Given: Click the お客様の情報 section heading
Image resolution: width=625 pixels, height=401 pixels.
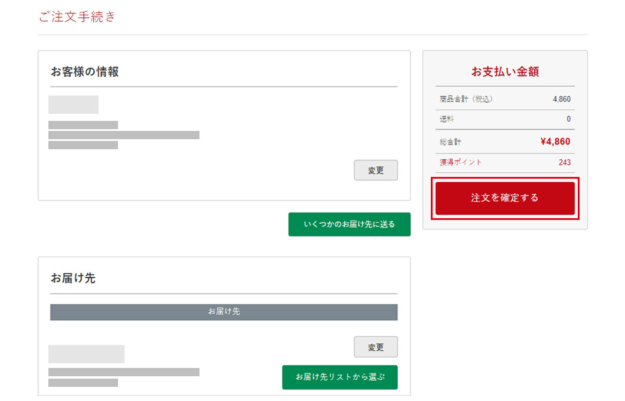Looking at the screenshot, I should (84, 72).
